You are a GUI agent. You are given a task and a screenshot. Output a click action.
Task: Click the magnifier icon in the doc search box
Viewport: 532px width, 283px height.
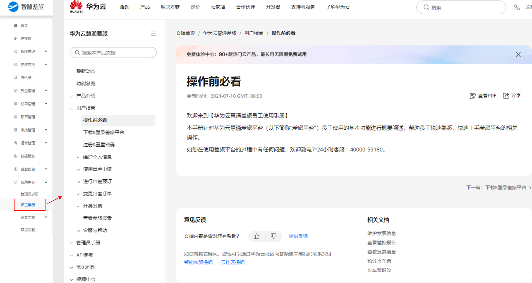[77, 53]
